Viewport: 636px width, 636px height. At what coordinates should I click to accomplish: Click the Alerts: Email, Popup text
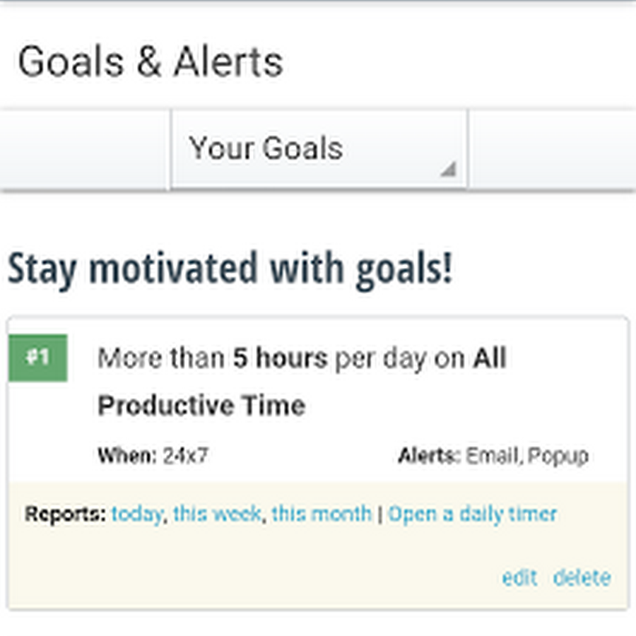pos(493,456)
